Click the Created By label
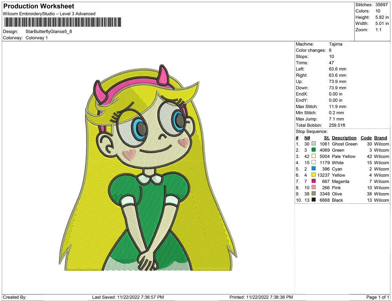 (15, 297)
